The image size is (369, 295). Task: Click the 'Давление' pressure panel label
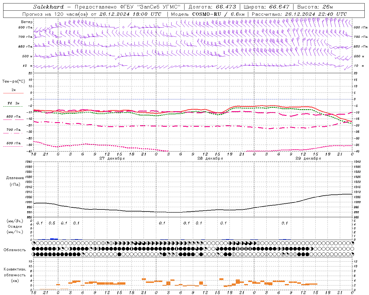pos(15,178)
